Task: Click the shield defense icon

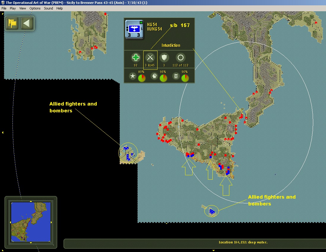Action: tap(164, 58)
